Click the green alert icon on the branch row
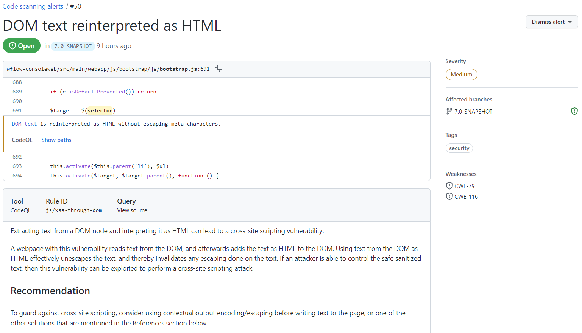 click(574, 111)
